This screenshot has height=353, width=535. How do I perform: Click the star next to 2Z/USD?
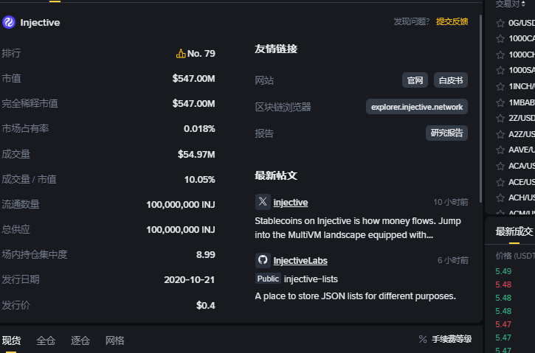(500, 118)
